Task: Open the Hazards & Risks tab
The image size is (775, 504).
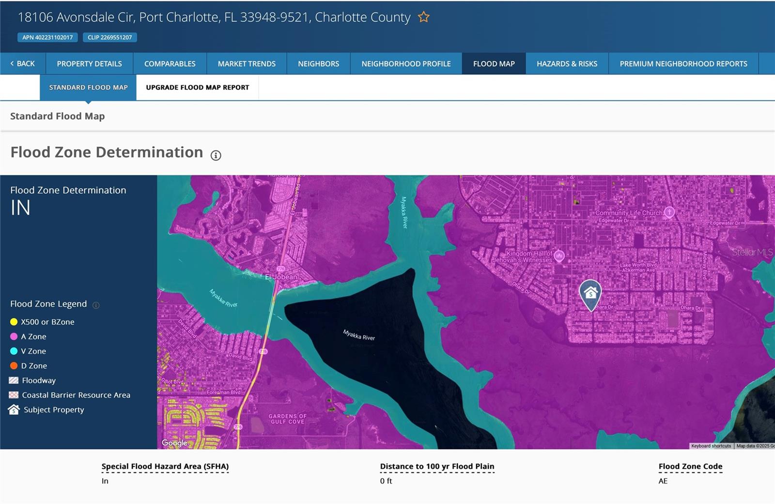Action: [567, 63]
